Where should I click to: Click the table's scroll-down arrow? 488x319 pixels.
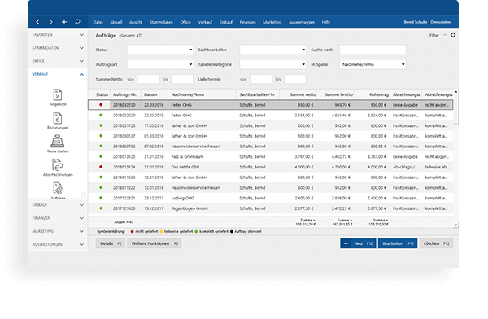pyautogui.click(x=455, y=225)
